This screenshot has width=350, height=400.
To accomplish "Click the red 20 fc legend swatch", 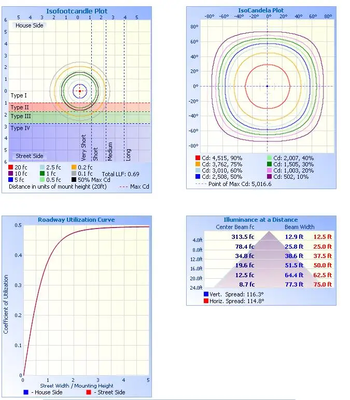I will [x=11, y=167].
